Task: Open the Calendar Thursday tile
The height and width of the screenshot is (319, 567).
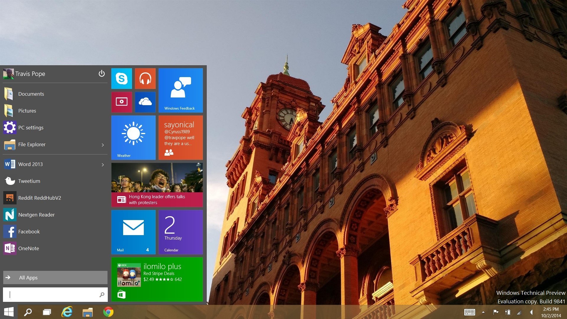Action: (x=180, y=232)
